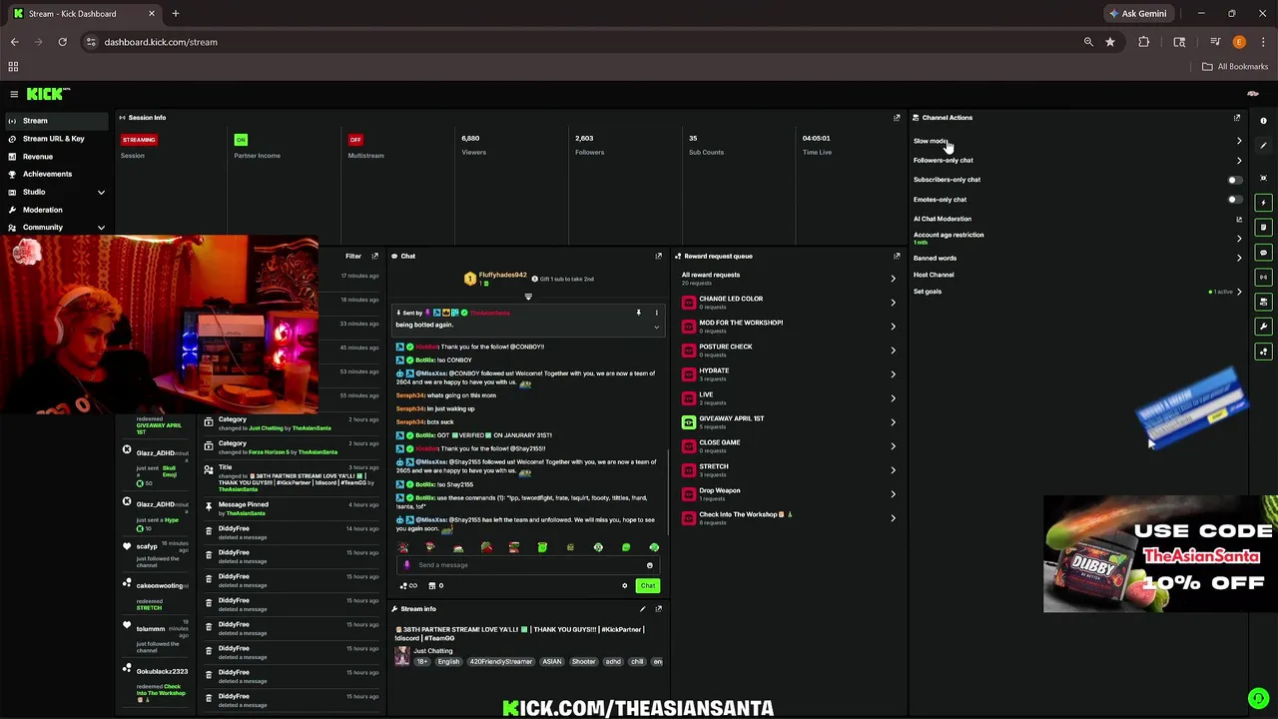Click the Just Chatting category thumbnail
Image resolution: width=1278 pixels, height=719 pixels.
402,655
